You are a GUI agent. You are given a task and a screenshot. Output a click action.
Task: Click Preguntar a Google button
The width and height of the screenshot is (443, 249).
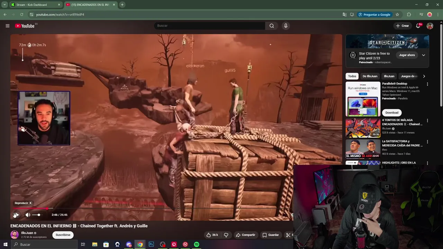click(x=374, y=15)
